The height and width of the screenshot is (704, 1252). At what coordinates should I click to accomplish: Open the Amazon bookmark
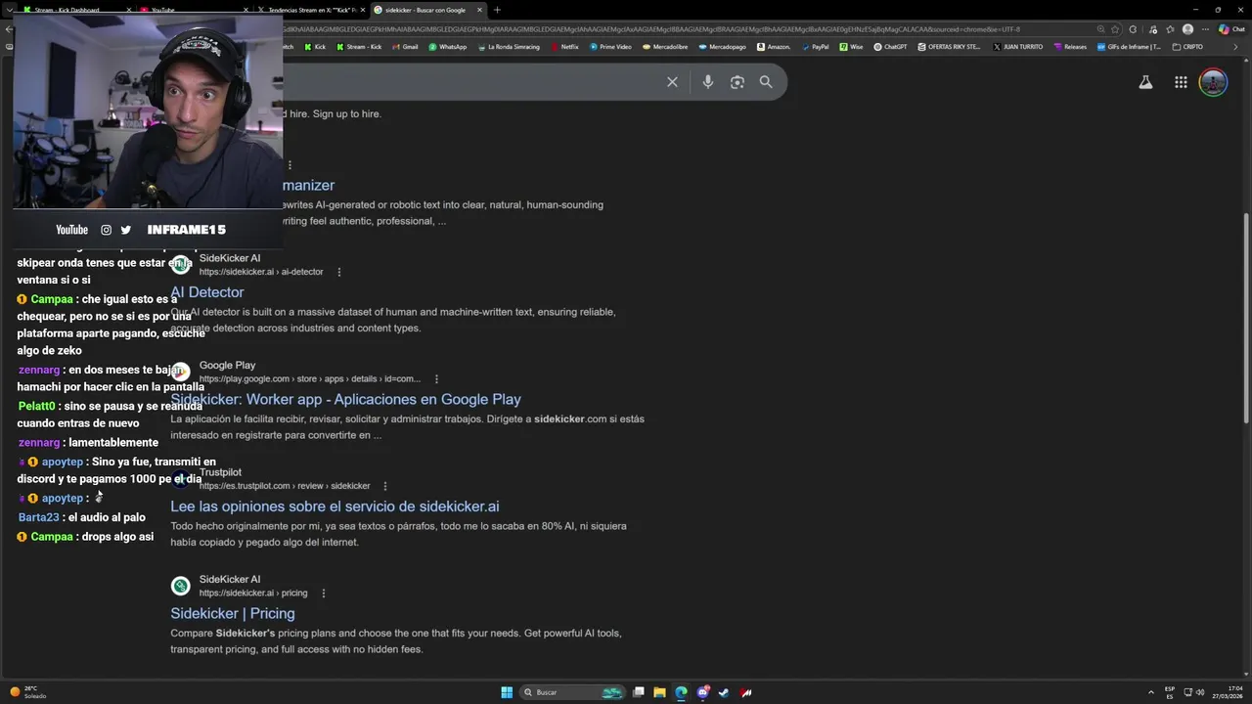click(x=773, y=46)
